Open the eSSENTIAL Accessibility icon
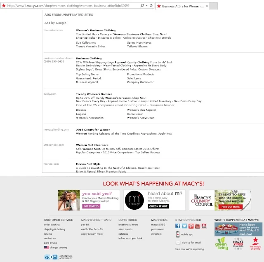This screenshot has width=264, height=262. coord(58,257)
